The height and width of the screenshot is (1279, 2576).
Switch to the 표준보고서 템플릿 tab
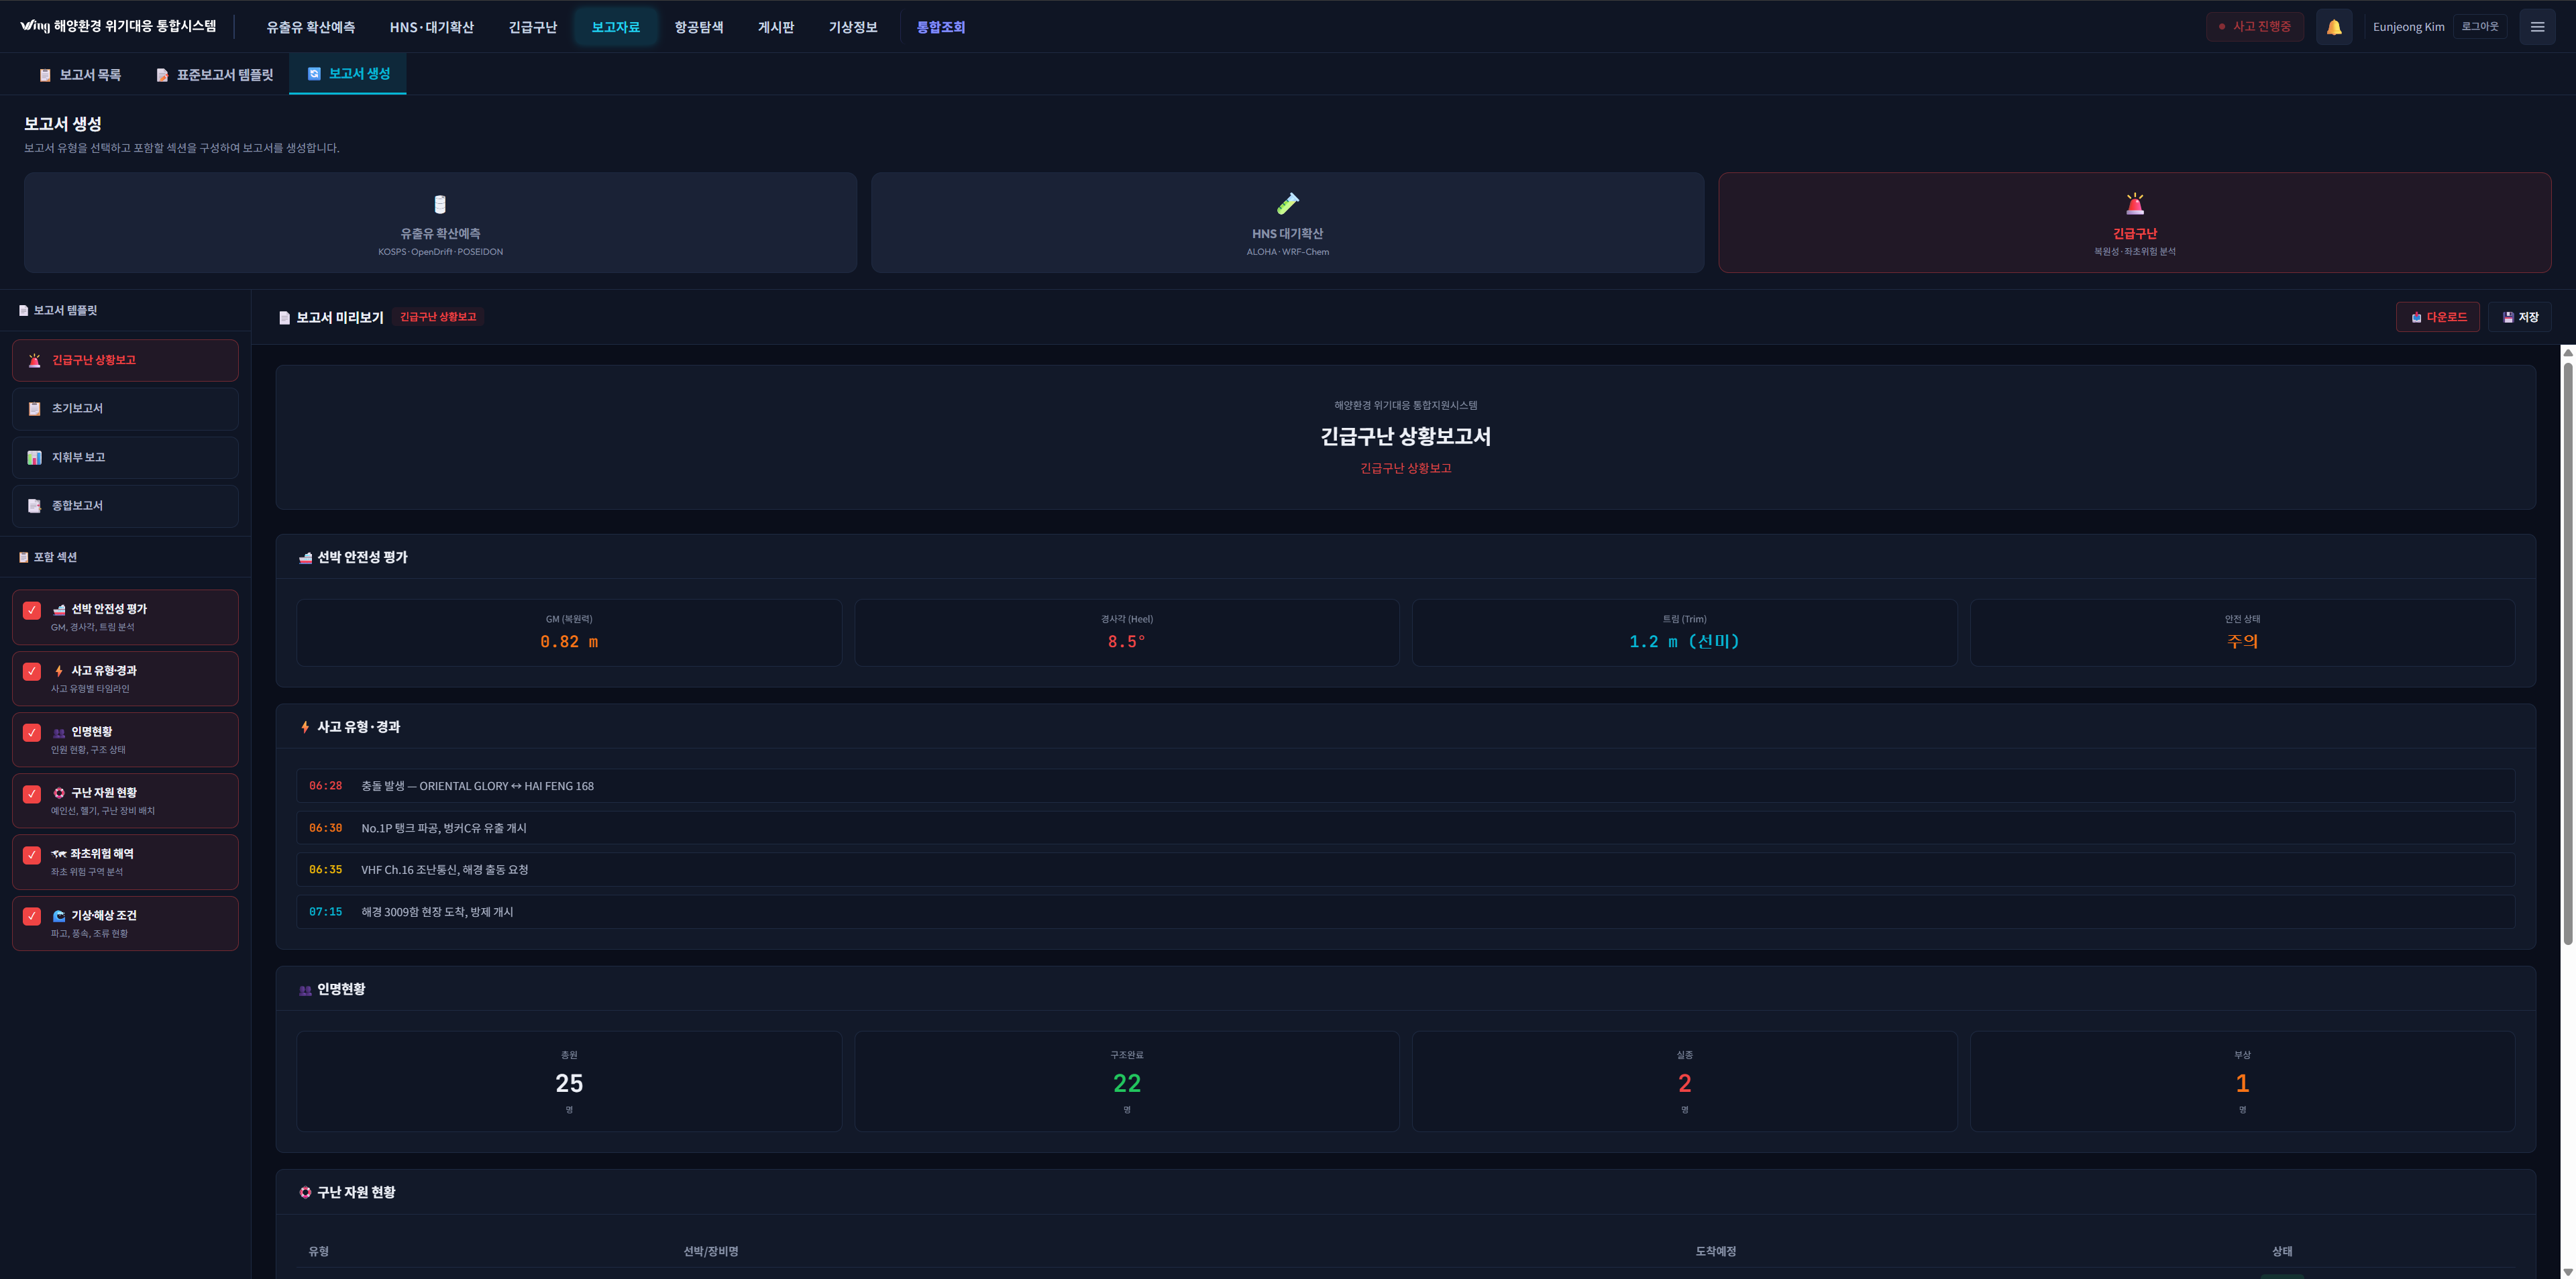214,75
